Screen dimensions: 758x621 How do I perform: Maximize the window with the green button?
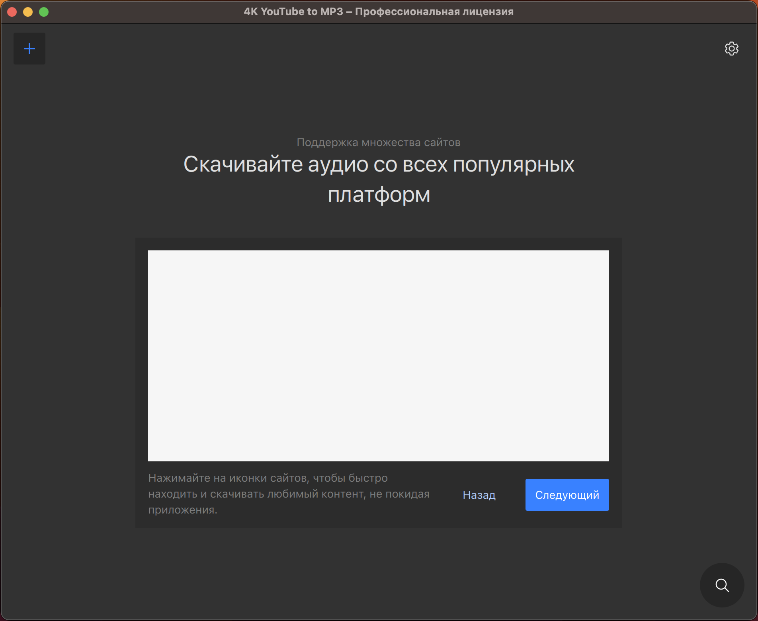44,12
